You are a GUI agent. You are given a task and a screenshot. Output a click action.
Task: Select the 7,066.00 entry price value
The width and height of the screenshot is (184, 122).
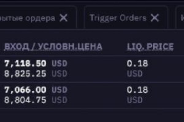tap(25, 90)
